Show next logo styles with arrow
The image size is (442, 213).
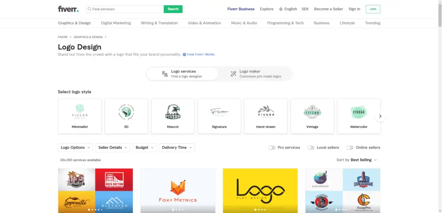point(380,116)
